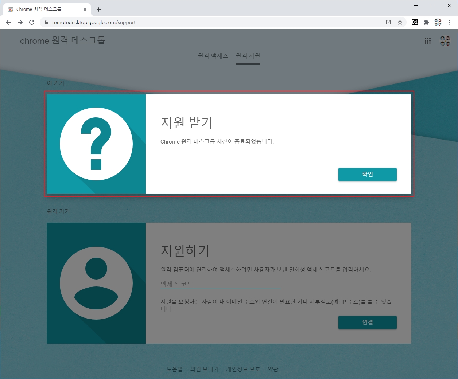Open Google apps grid icon
This screenshot has width=458, height=379.
coord(428,41)
